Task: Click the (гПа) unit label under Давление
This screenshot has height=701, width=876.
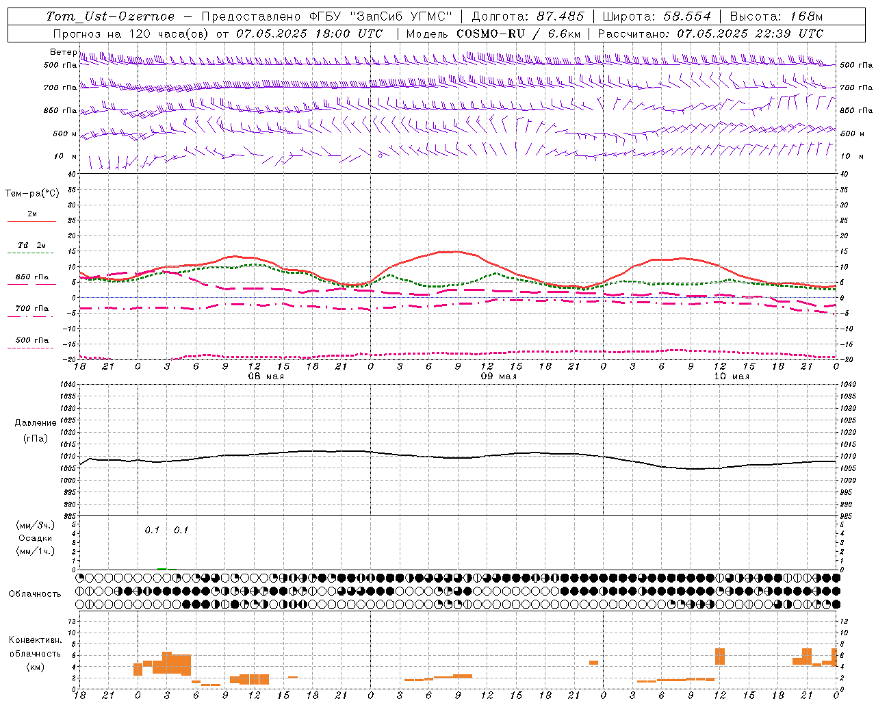Action: (x=36, y=438)
